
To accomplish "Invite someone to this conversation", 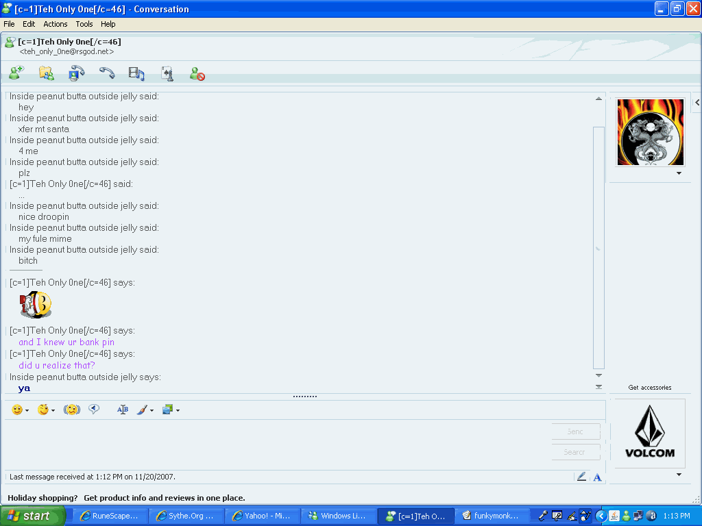I will tap(16, 73).
